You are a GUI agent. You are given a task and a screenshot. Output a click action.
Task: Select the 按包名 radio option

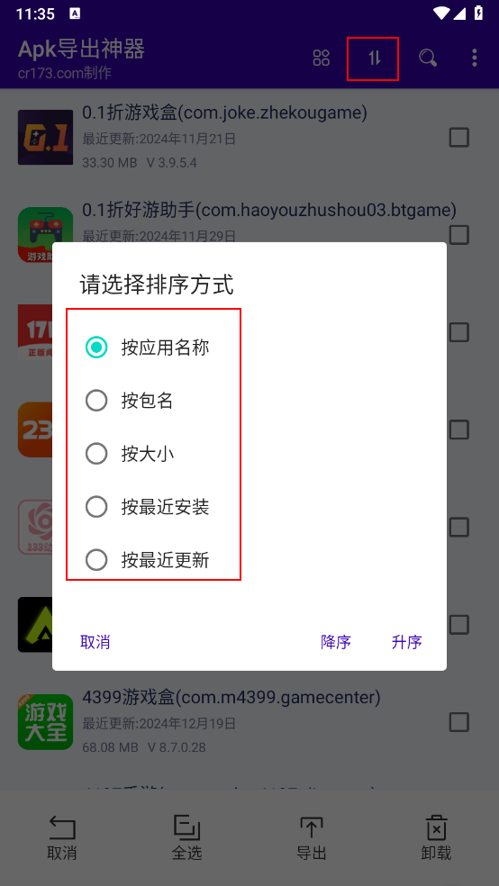tap(129, 401)
